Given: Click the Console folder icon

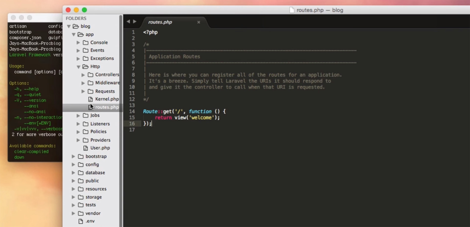Looking at the screenshot, I should coord(86,42).
